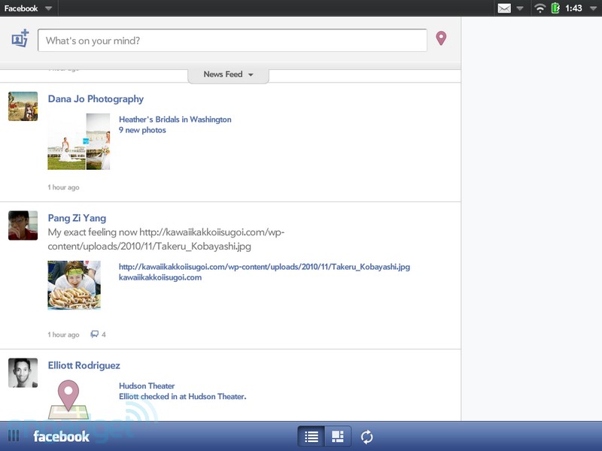Open Heather's Bridals in Washington album
This screenshot has height=451, width=602.
[175, 120]
